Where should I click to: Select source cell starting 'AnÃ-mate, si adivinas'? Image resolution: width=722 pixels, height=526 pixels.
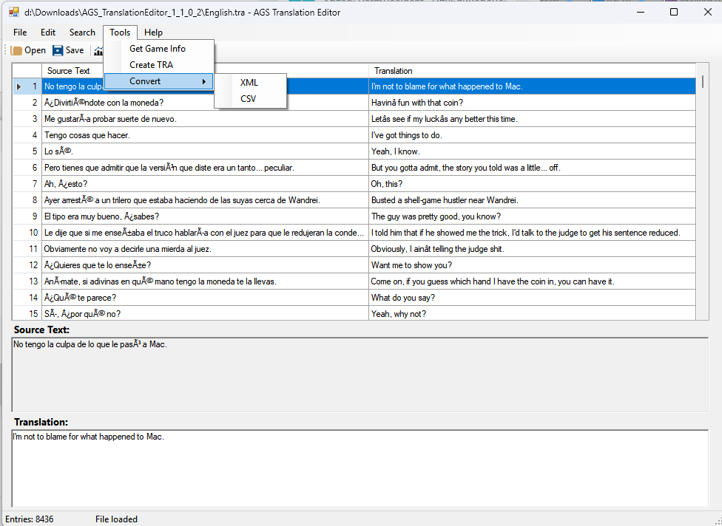(206, 281)
